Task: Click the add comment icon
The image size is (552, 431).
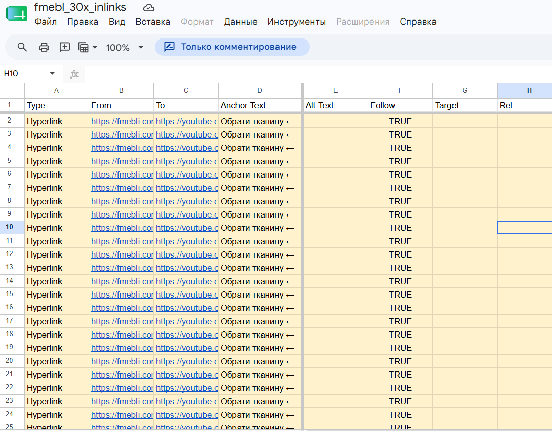Action: point(65,47)
